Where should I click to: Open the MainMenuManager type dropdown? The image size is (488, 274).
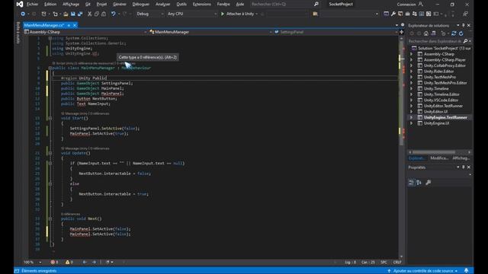click(x=210, y=32)
